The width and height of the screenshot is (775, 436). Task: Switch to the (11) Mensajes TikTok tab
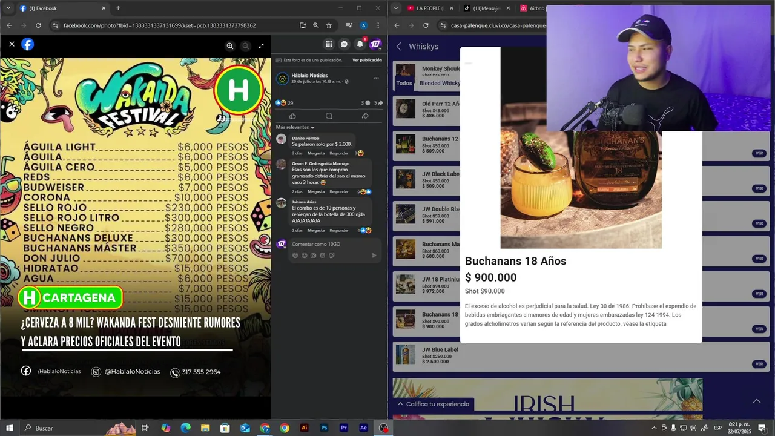[486, 8]
